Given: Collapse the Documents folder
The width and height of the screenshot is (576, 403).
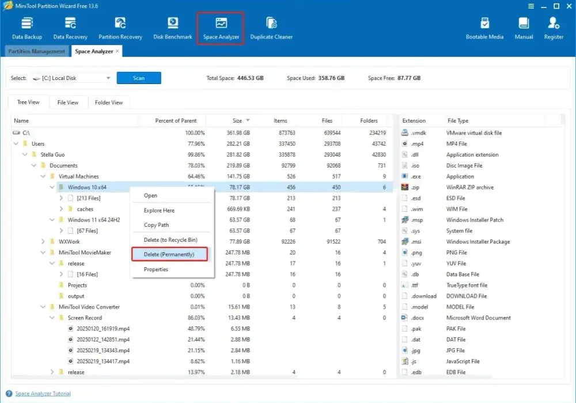Looking at the screenshot, I should pos(34,166).
